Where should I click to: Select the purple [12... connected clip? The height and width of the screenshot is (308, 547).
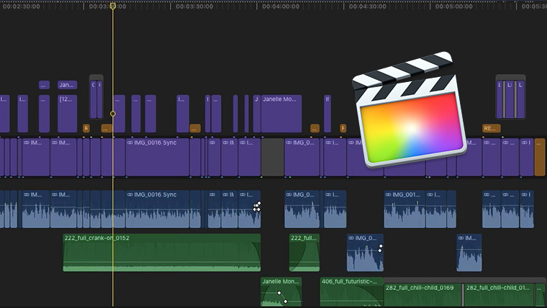pyautogui.click(x=68, y=114)
